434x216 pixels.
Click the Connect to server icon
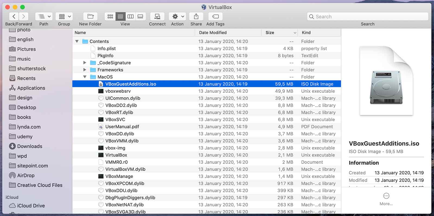point(157,16)
